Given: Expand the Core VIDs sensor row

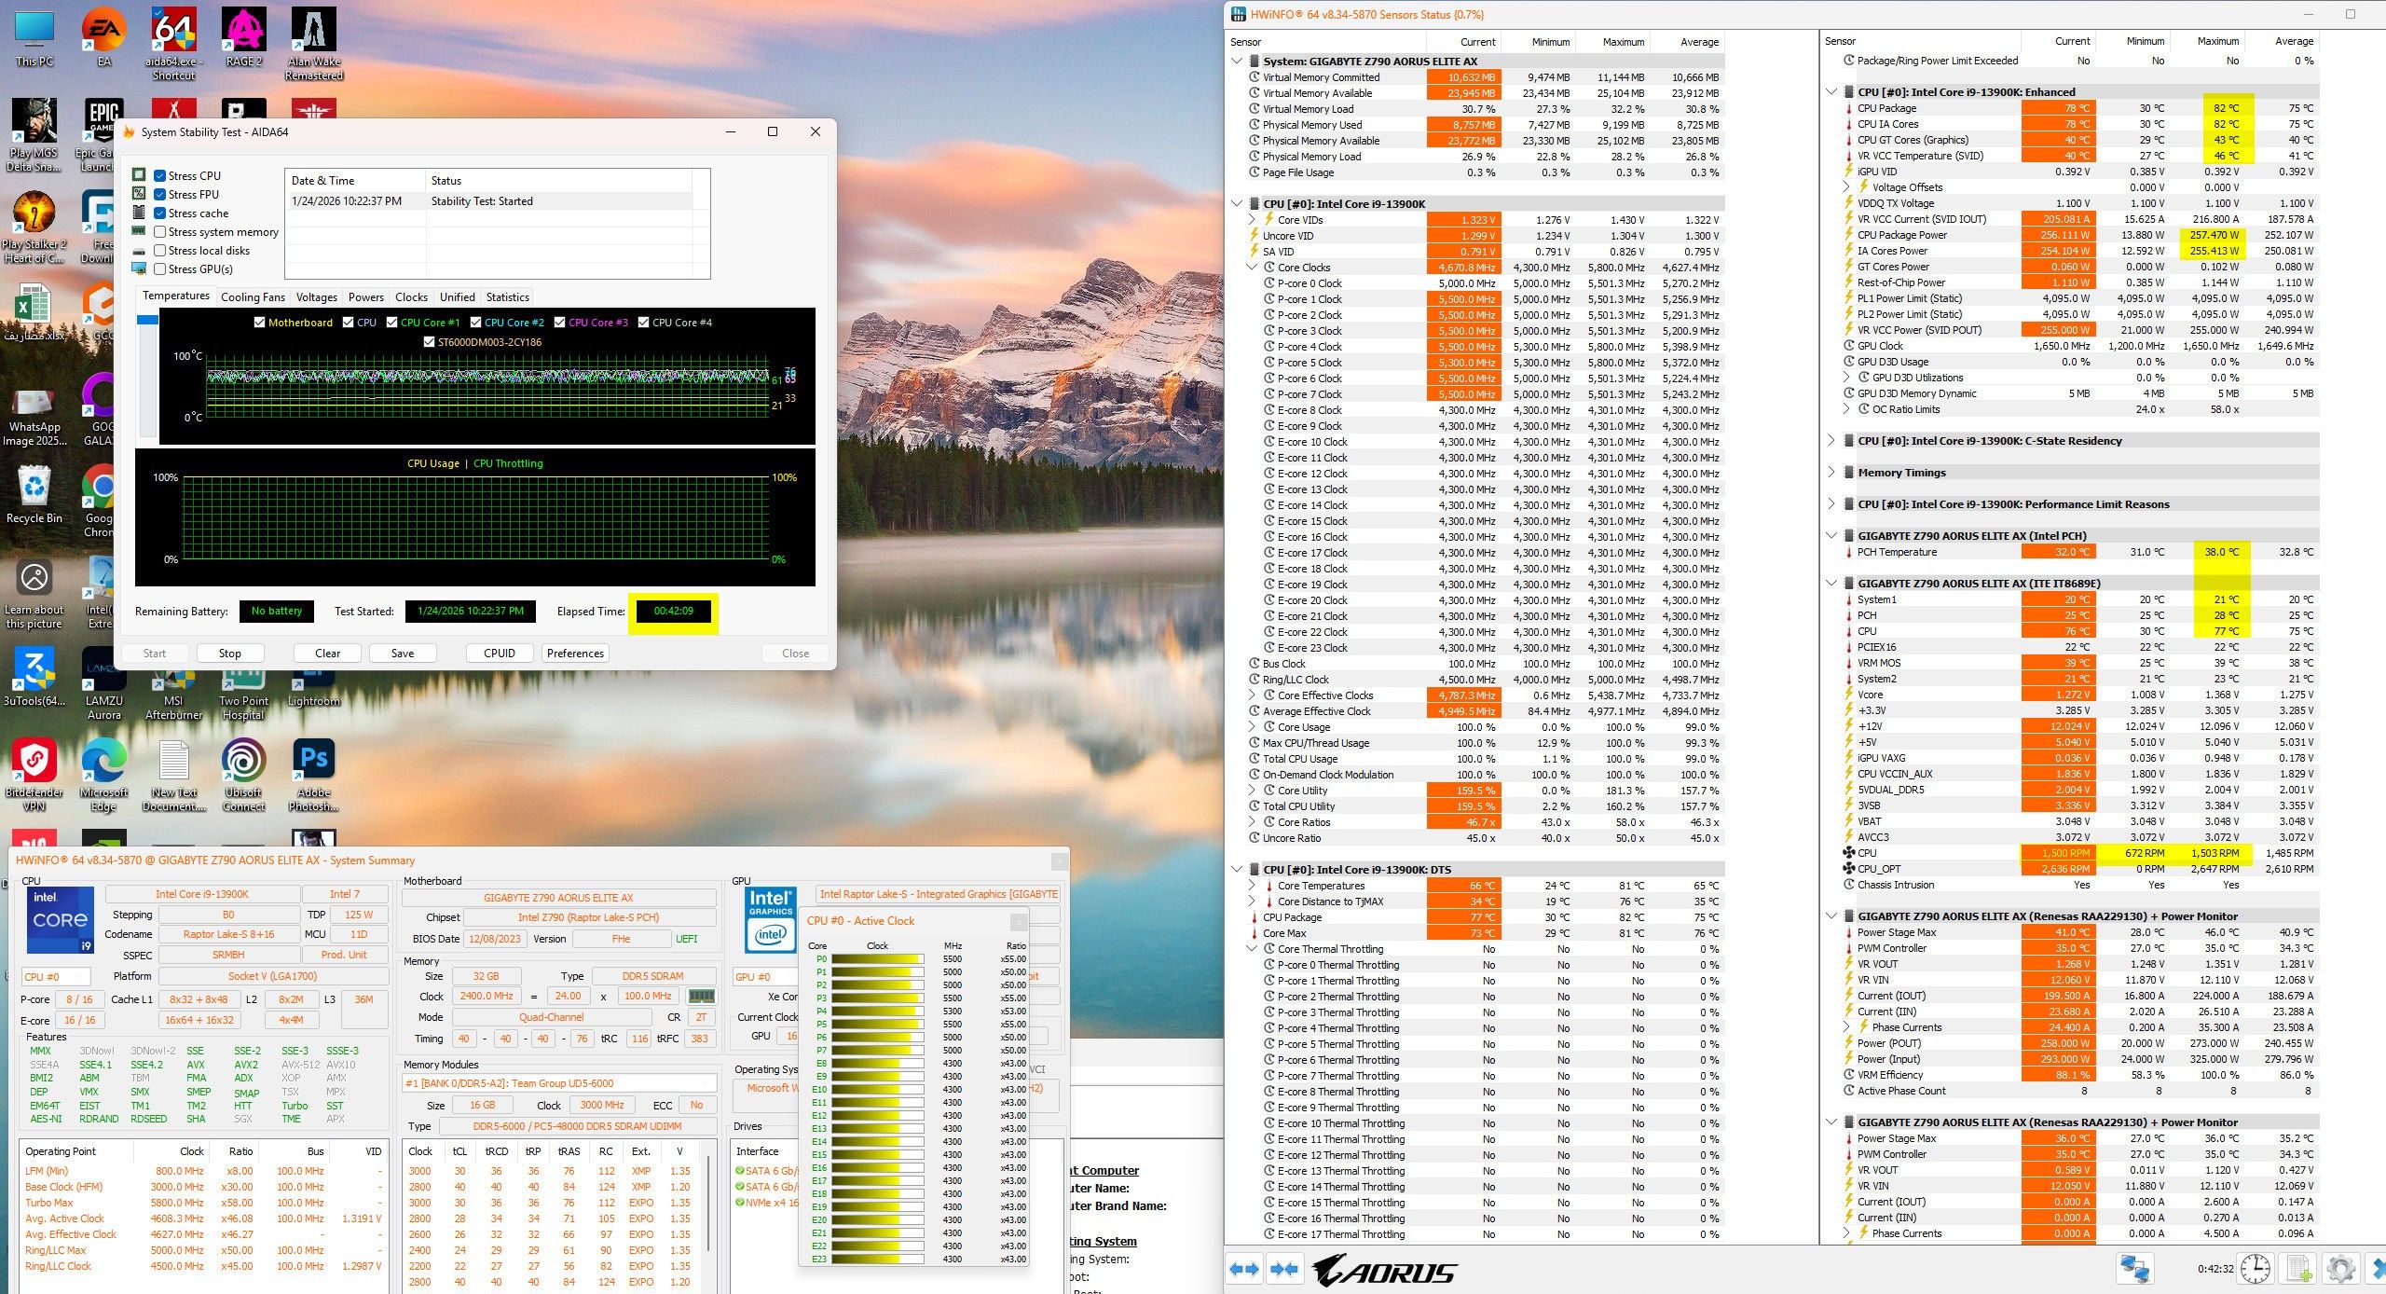Looking at the screenshot, I should pos(1253,220).
